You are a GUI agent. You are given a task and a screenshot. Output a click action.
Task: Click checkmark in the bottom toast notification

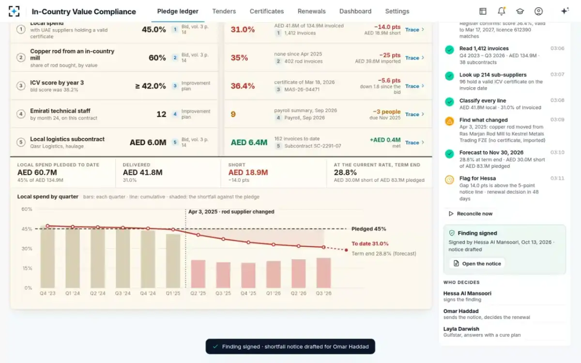tap(215, 347)
